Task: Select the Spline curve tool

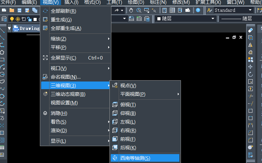Action: tap(2, 89)
